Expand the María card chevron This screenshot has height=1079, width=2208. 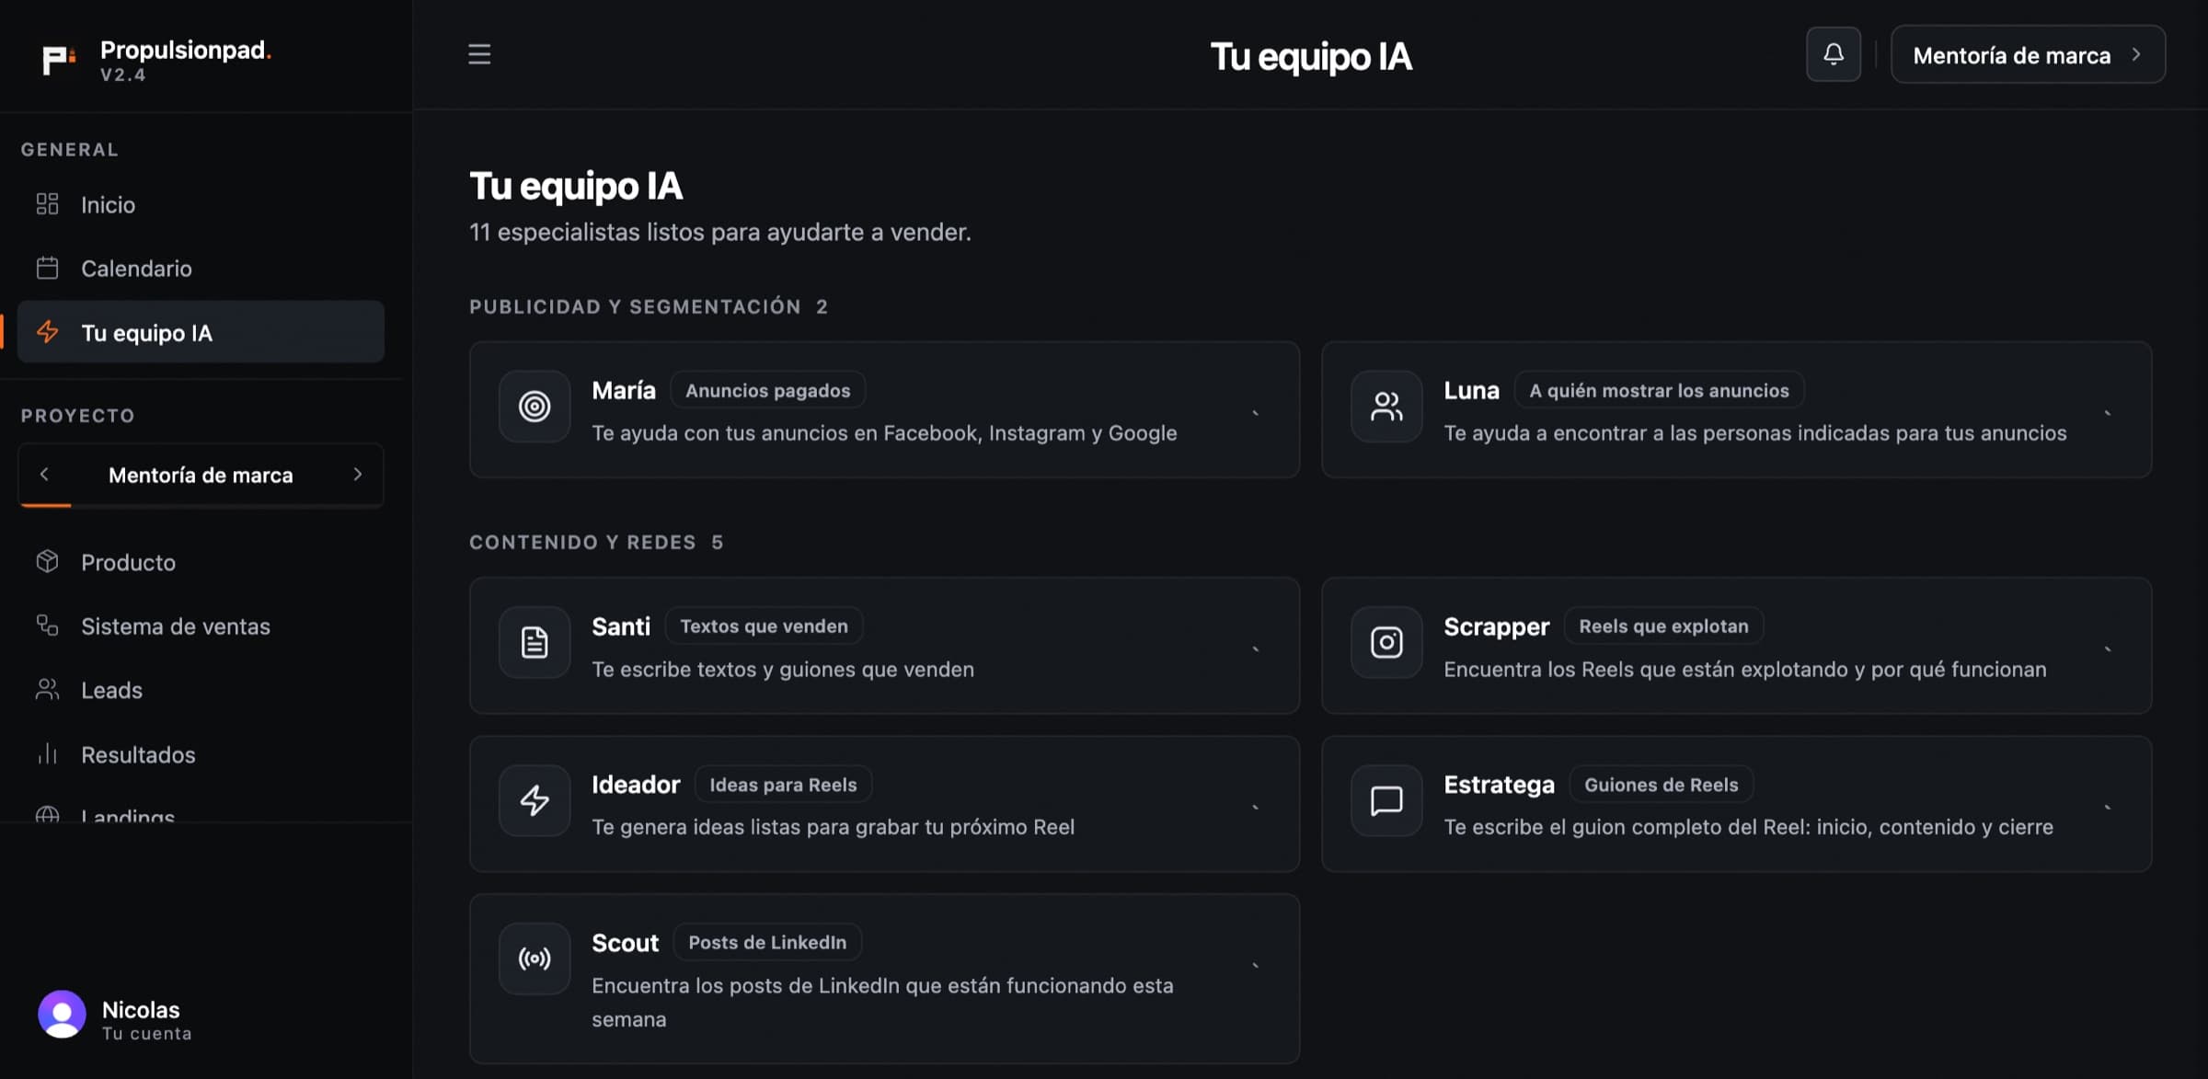1256,413
